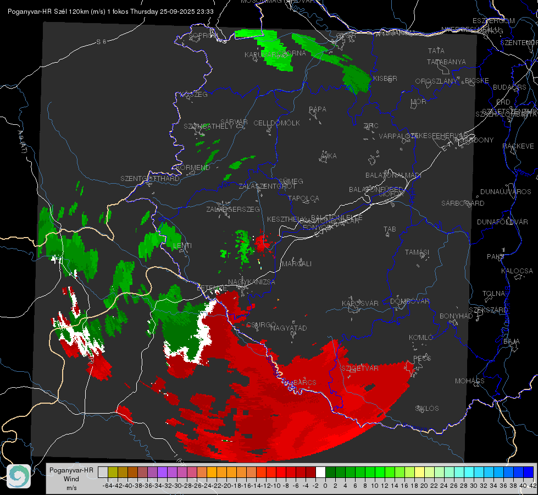Click the CSURGO city label
Screen dimensions: 538x495
[261, 324]
